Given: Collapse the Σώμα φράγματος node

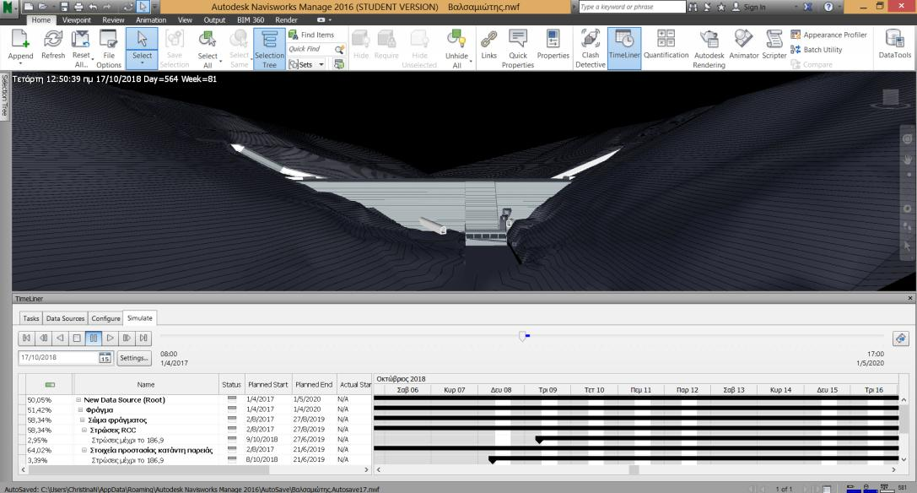Looking at the screenshot, I should click(x=83, y=420).
